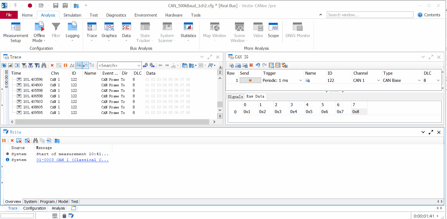Select the Raw Data tab in CAN IG
Viewport: 447px width, 219px height.
(x=255, y=97)
